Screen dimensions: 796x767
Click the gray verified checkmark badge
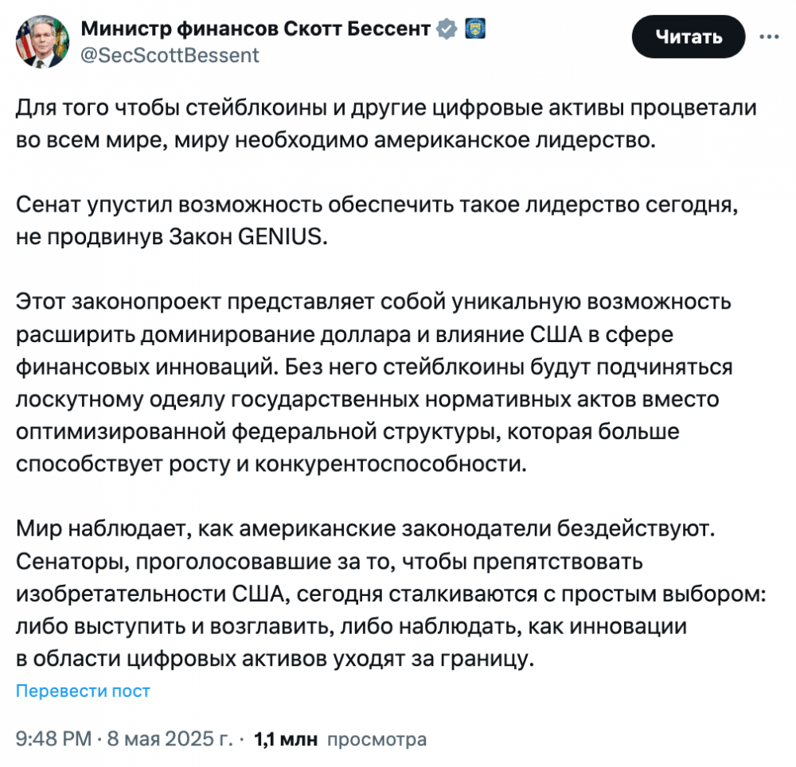point(447,29)
